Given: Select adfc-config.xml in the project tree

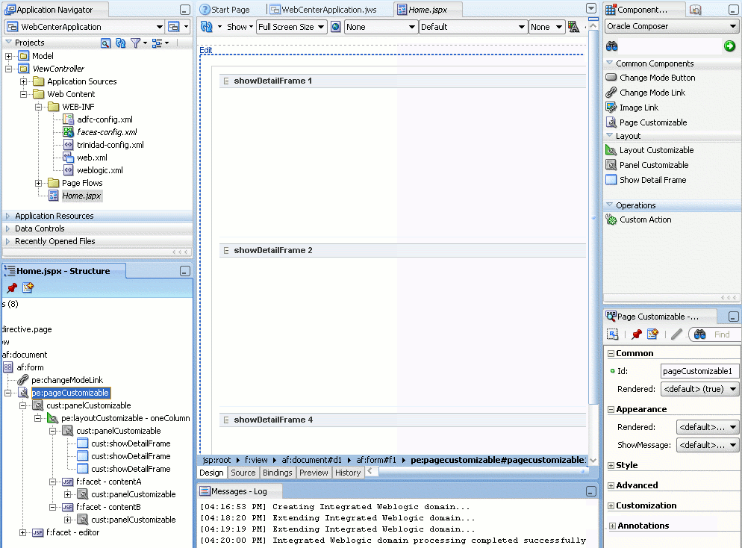Looking at the screenshot, I should click(x=105, y=119).
